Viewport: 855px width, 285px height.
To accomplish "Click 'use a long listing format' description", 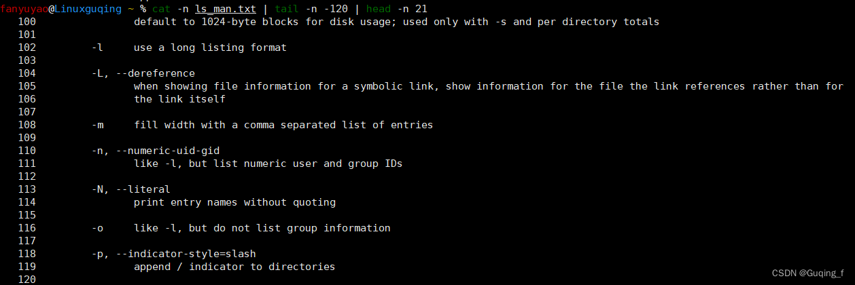I will (x=210, y=47).
